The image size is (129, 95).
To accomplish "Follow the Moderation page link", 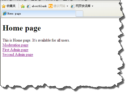I will 15,45.
